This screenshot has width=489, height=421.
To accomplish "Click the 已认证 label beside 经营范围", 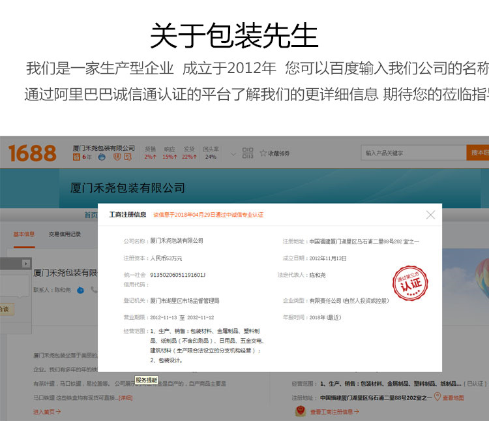I will click(x=475, y=384).
